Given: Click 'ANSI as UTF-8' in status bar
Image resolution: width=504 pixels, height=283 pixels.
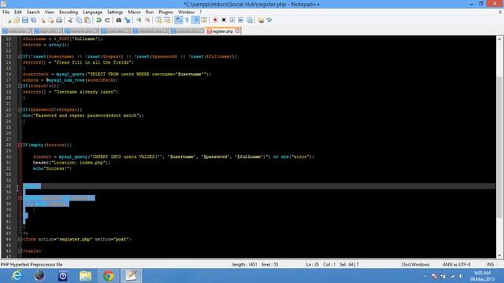Looking at the screenshot, I should [457, 265].
